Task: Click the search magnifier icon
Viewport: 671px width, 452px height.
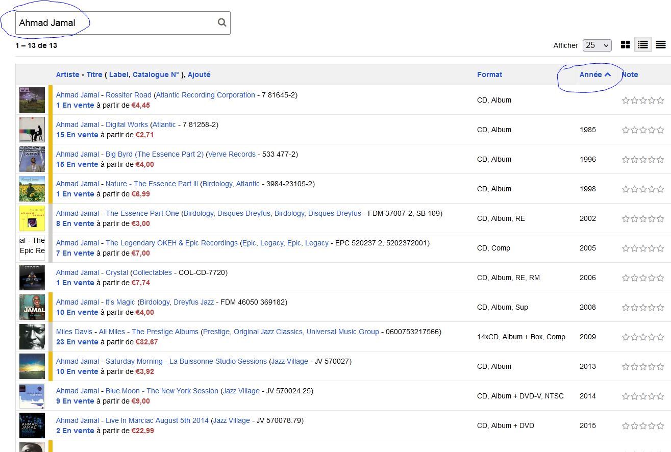Action: [x=222, y=22]
